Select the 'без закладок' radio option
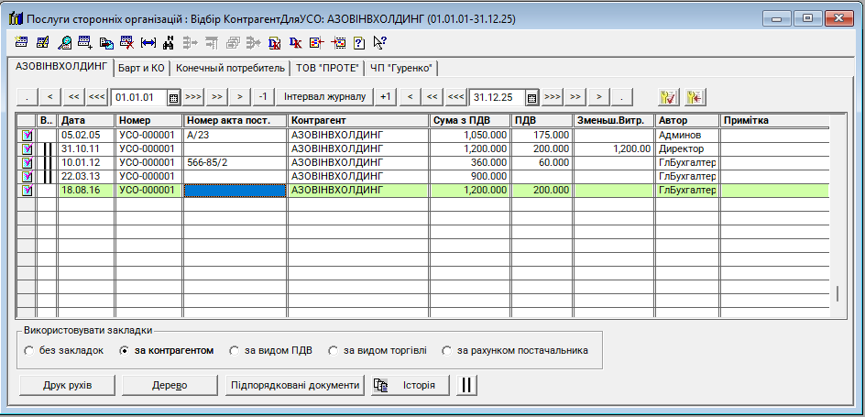 pyautogui.click(x=29, y=350)
